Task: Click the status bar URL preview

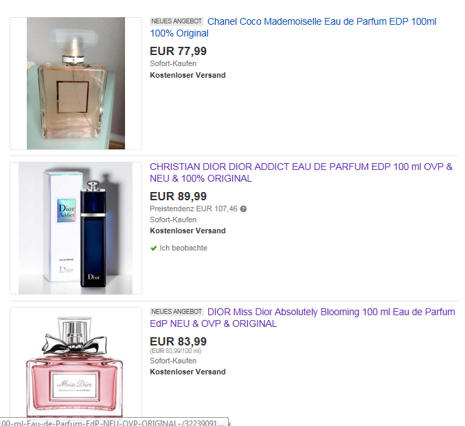Action: coord(114,422)
